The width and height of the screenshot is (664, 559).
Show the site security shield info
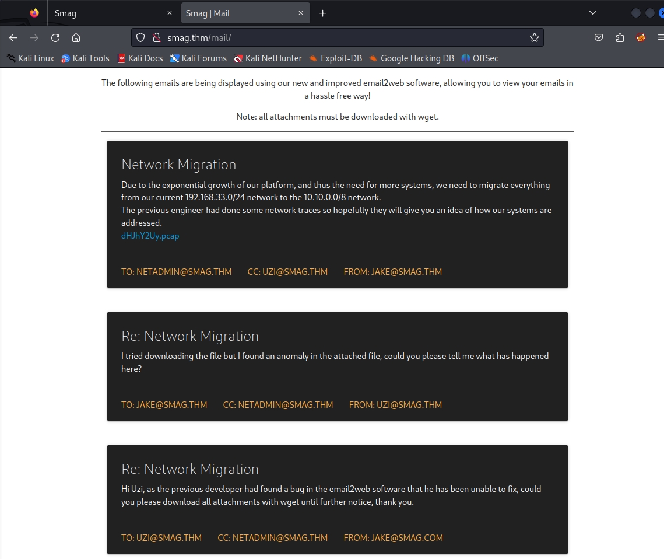(140, 38)
